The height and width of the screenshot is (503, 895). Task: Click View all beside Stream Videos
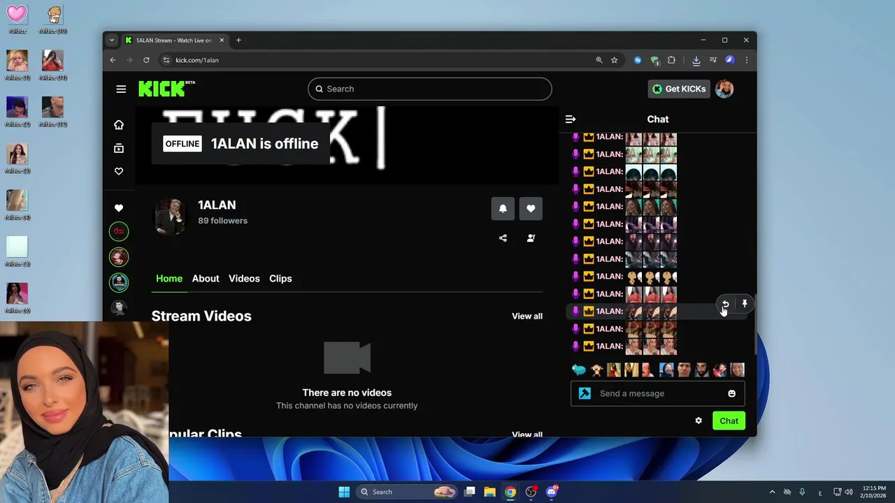point(527,316)
